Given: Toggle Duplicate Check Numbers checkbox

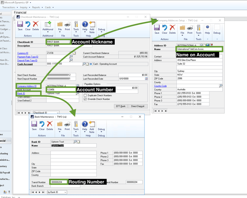Looking at the screenshot, I should (85, 95).
